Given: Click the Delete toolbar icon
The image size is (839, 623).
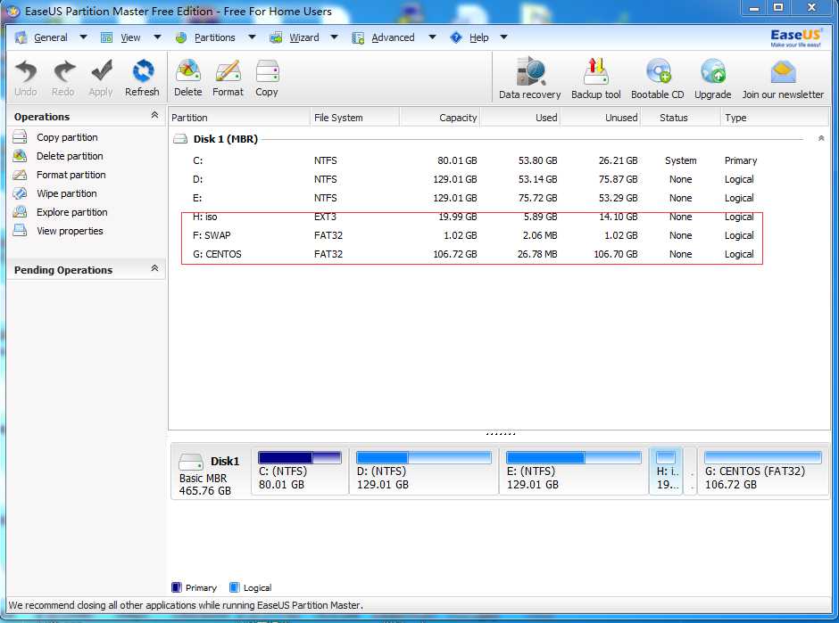Looking at the screenshot, I should 187,71.
